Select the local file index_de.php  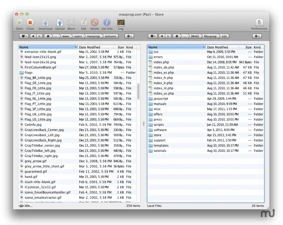point(206,67)
